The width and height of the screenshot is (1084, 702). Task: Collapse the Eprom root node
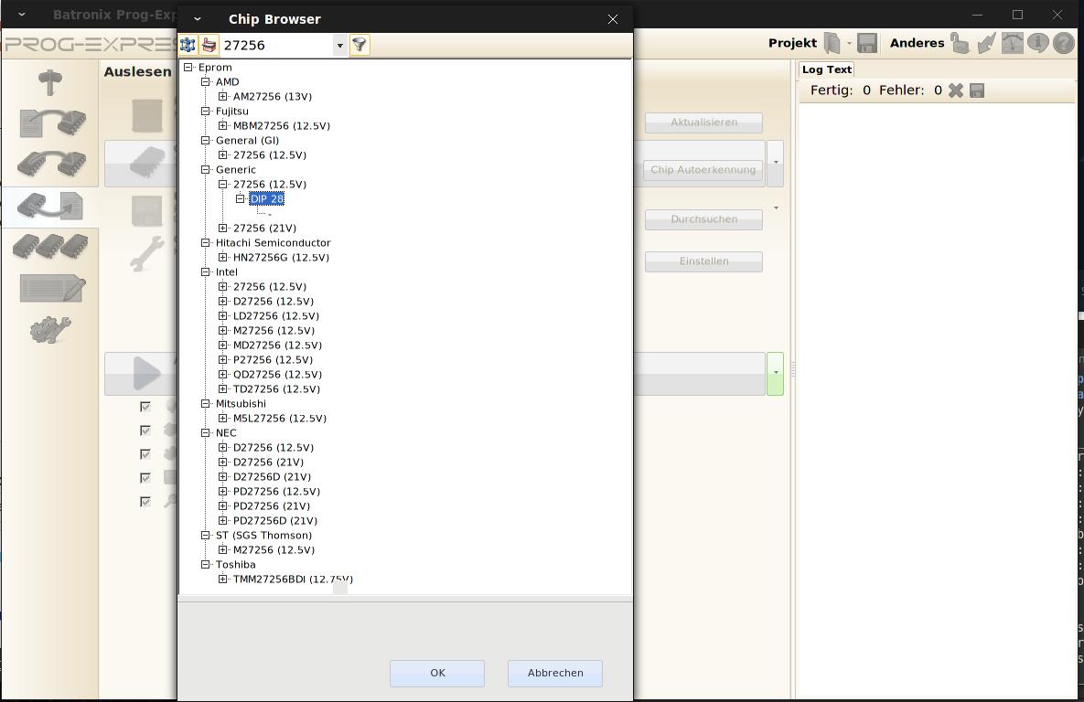click(188, 67)
